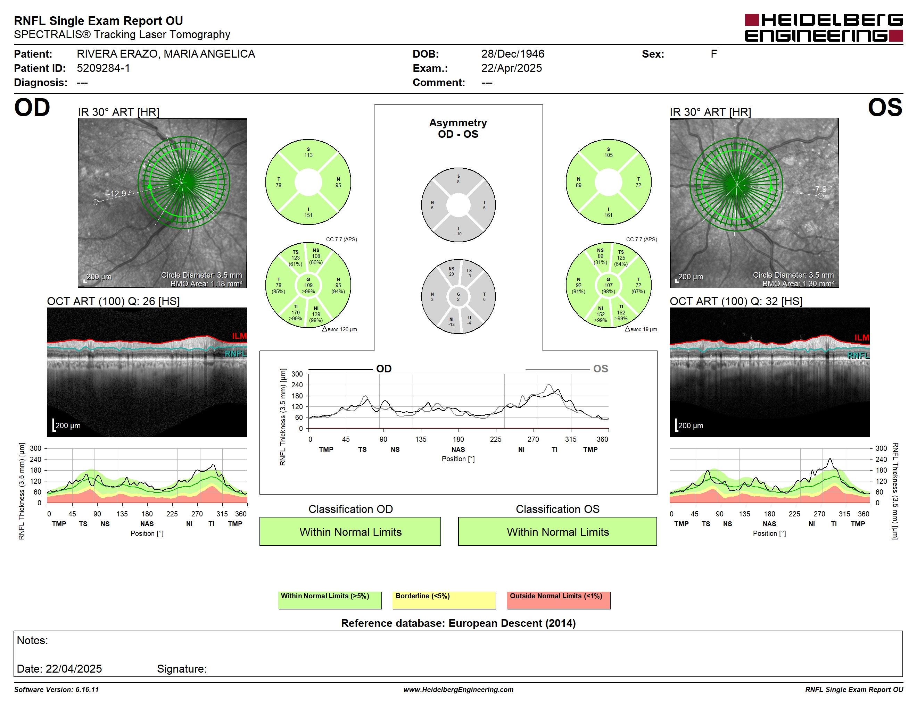Click the OS Within Normal Limits classification box
The height and width of the screenshot is (708, 917).
pyautogui.click(x=557, y=531)
